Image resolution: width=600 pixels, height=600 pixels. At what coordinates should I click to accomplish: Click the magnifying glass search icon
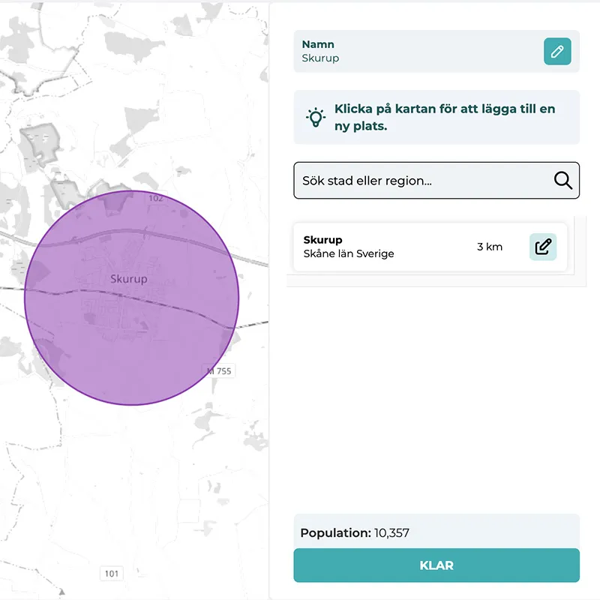562,180
